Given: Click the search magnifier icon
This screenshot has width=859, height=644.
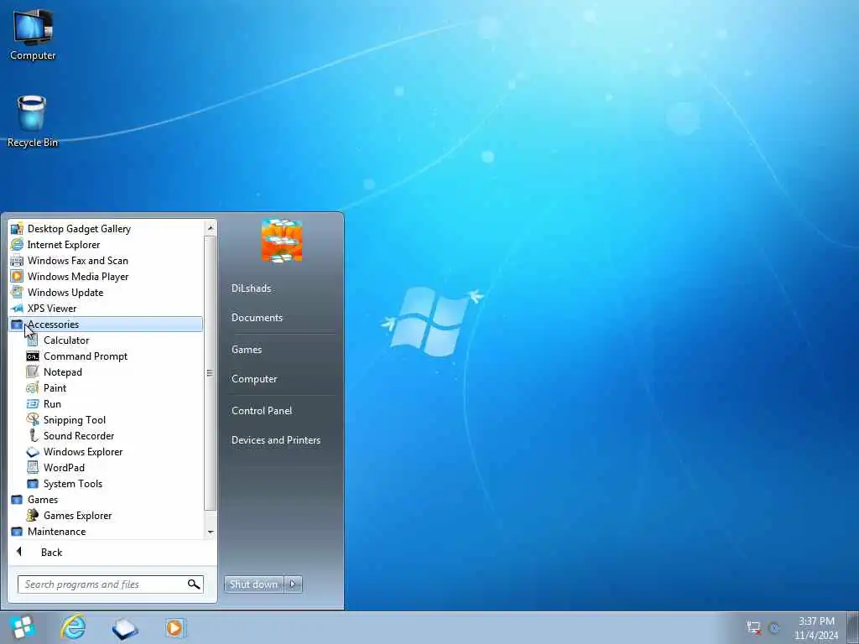Looking at the screenshot, I should tap(194, 584).
